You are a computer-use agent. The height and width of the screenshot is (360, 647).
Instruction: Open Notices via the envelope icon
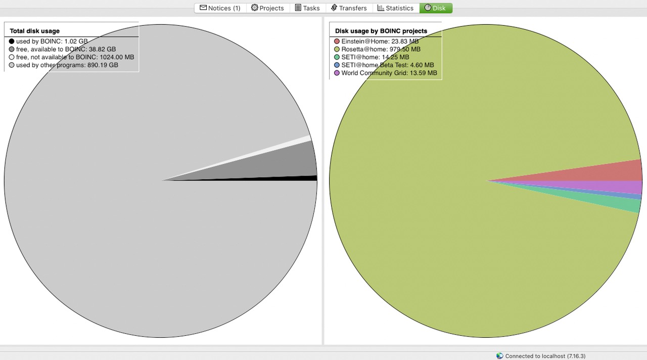(x=203, y=8)
